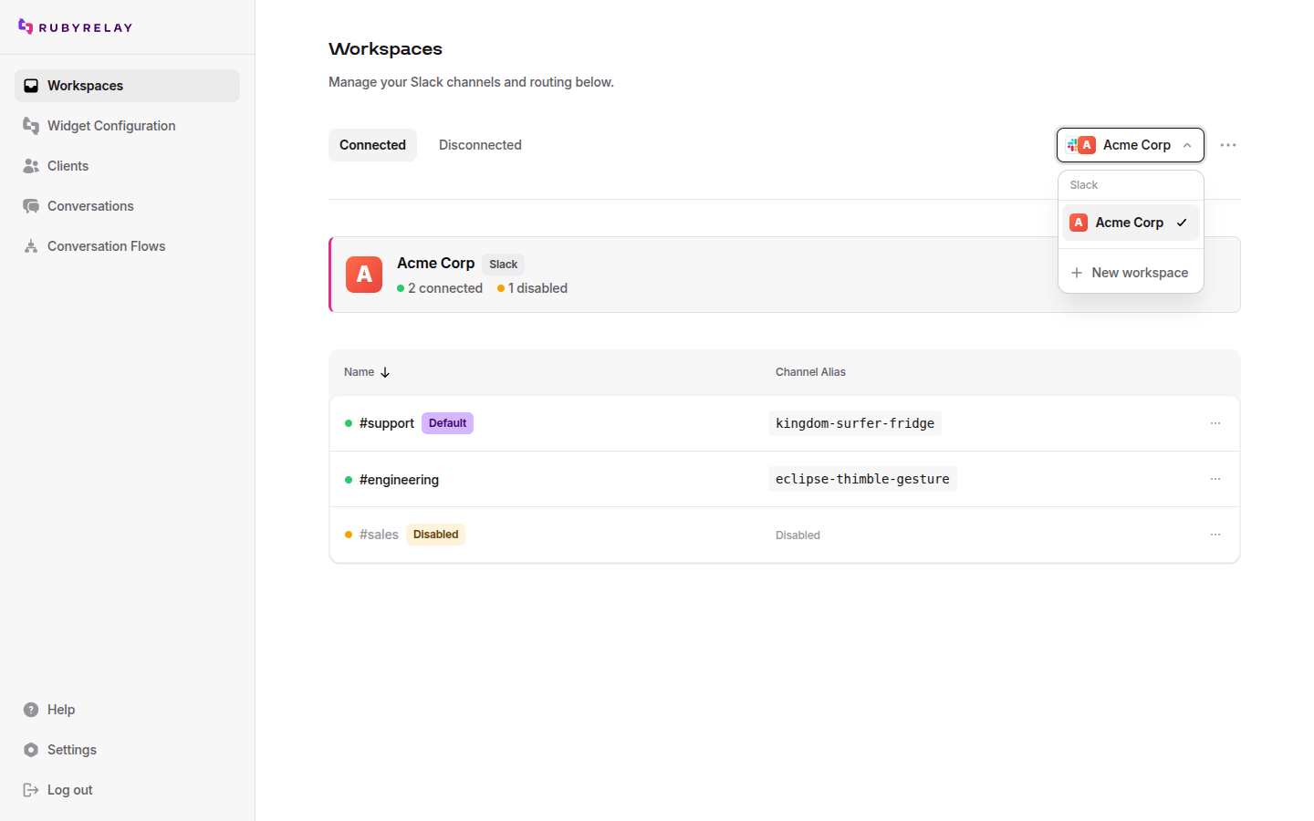The image size is (1314, 821).
Task: Click the Widget Configuration icon
Action: tap(31, 126)
